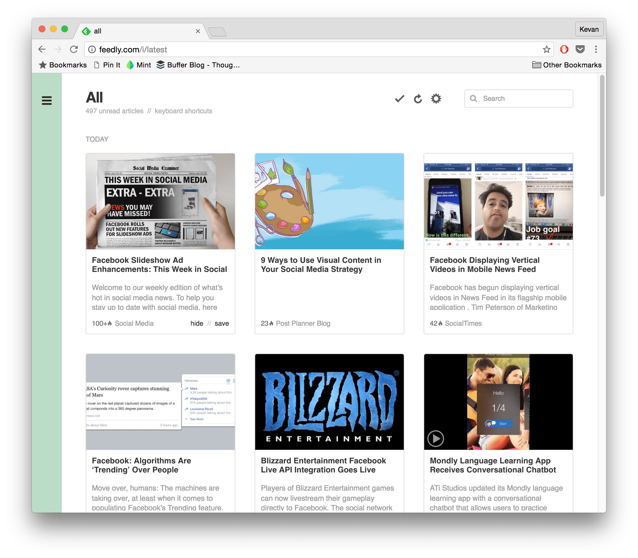Open a new browser tab

[x=217, y=32]
